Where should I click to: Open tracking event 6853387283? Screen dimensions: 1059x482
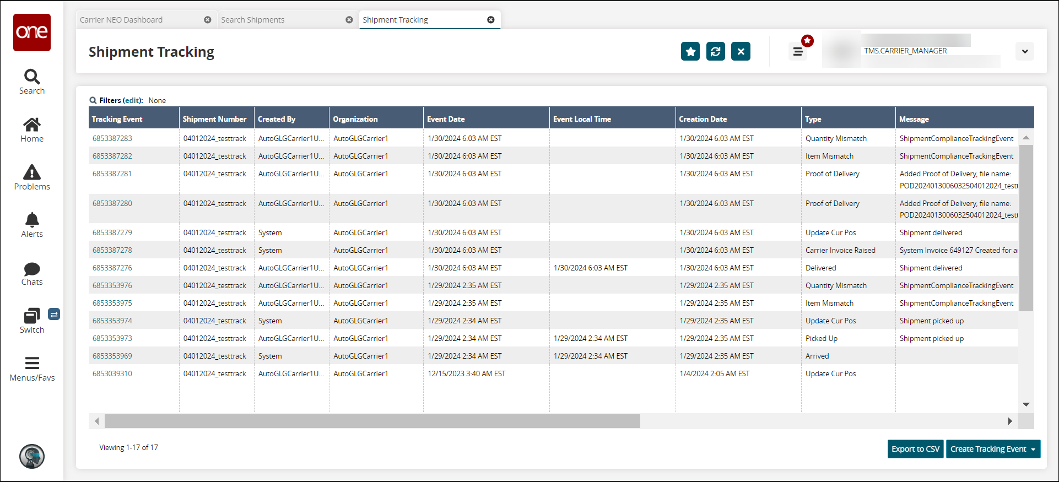click(x=112, y=138)
